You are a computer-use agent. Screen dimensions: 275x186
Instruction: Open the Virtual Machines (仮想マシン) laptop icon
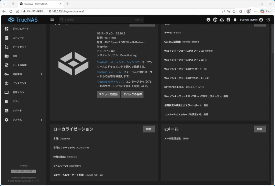pos(7,92)
